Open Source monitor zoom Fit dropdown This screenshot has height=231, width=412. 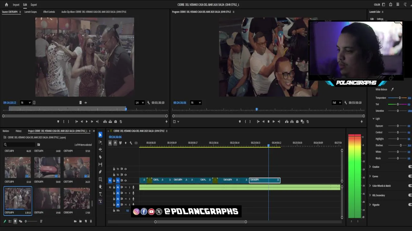coord(25,103)
